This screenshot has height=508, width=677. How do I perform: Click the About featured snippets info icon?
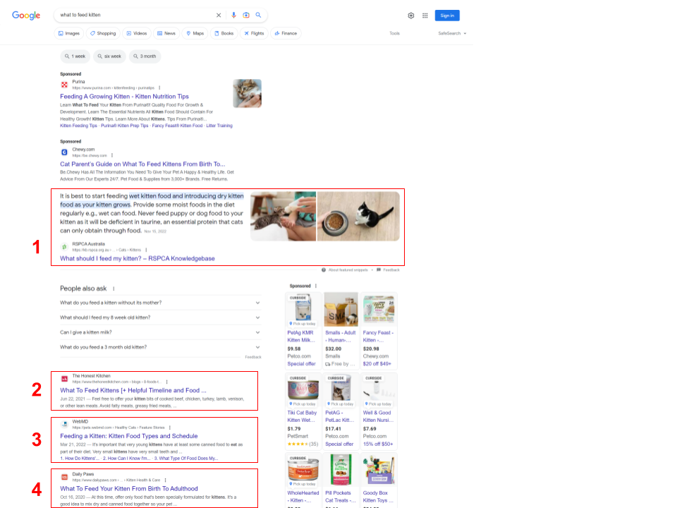[x=324, y=270]
